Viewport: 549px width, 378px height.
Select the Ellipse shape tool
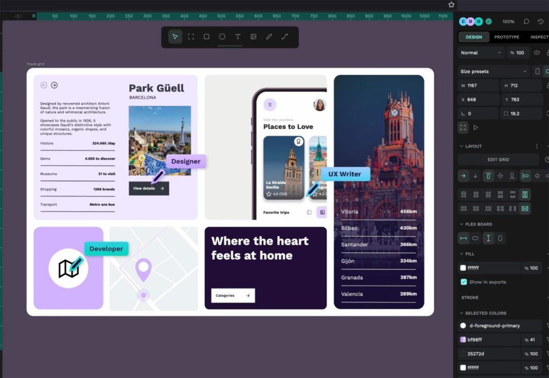point(222,37)
